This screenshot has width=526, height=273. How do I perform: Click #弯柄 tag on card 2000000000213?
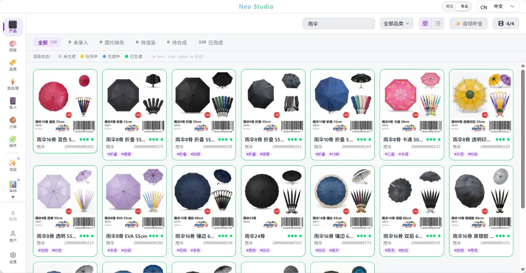coord(43,250)
